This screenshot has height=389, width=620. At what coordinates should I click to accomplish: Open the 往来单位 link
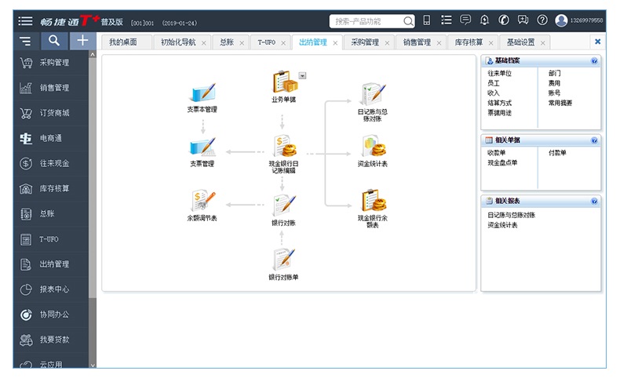pos(499,73)
